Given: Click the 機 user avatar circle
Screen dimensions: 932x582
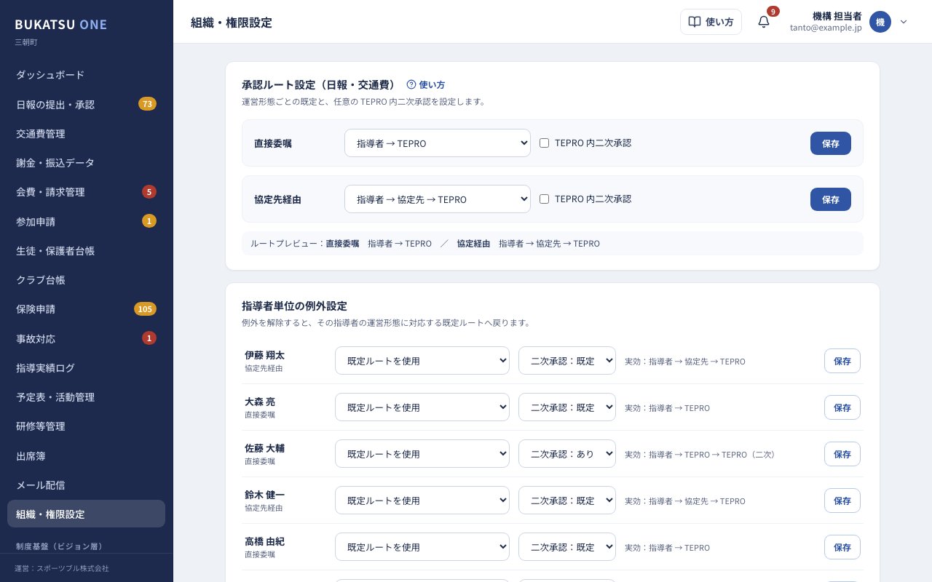Looking at the screenshot, I should 880,22.
